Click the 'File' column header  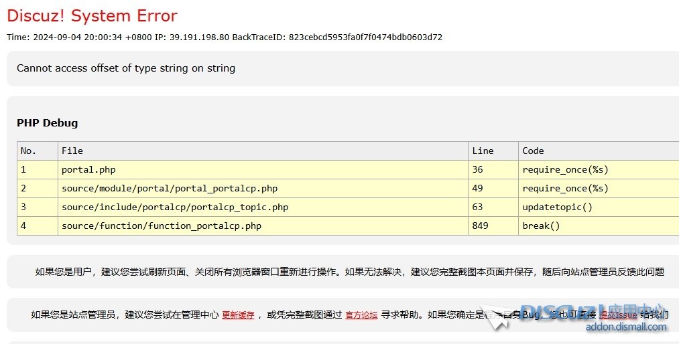pyautogui.click(x=72, y=151)
